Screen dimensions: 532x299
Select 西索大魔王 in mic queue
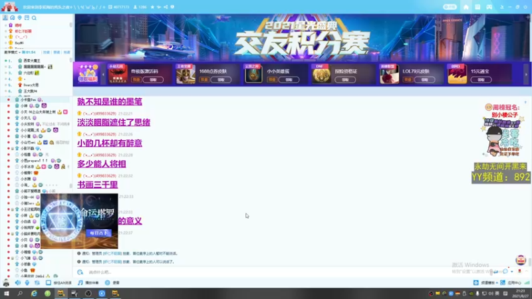[x=31, y=60]
